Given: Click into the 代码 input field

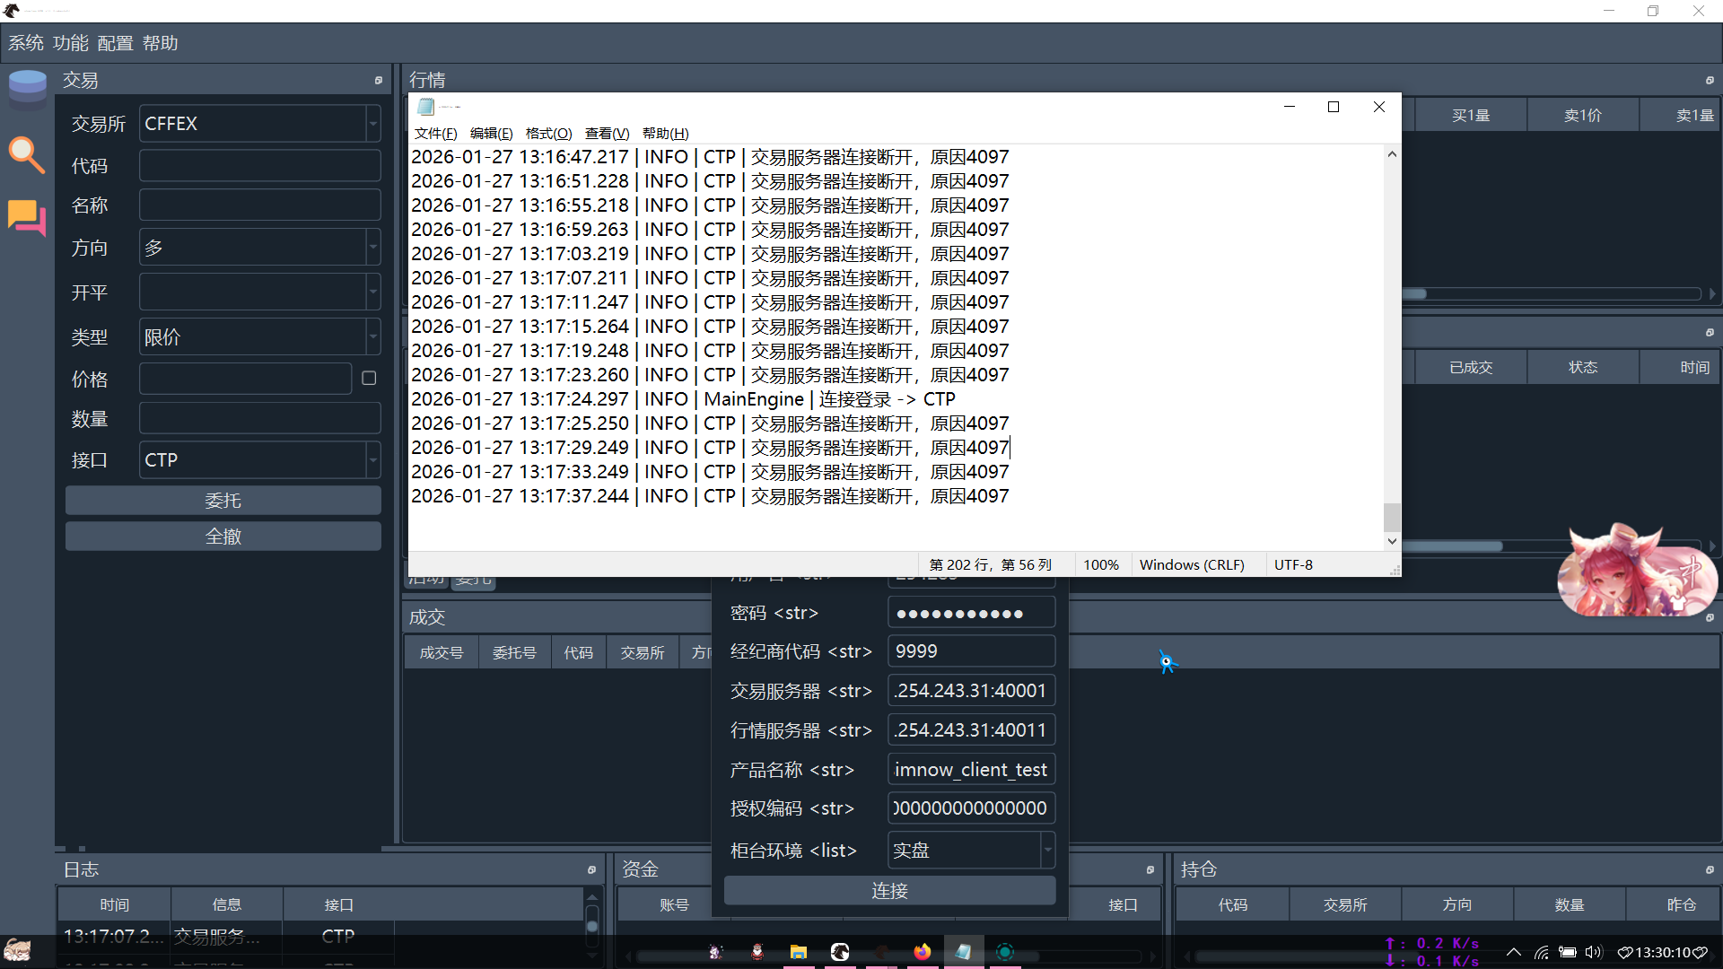Looking at the screenshot, I should [259, 166].
